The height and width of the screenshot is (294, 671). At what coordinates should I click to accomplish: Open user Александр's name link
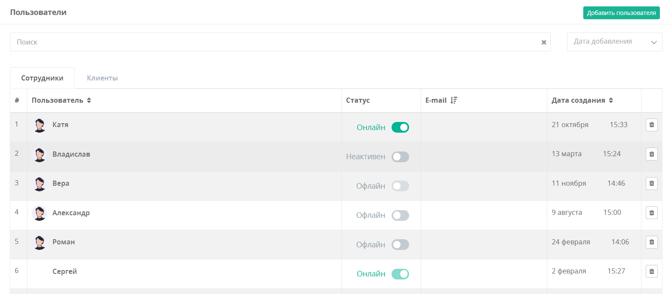pyautogui.click(x=71, y=213)
